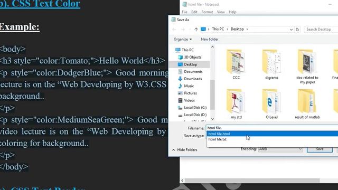The image size is (338, 190).
Task: Open Pictures in navigation pane
Action: 190,93
